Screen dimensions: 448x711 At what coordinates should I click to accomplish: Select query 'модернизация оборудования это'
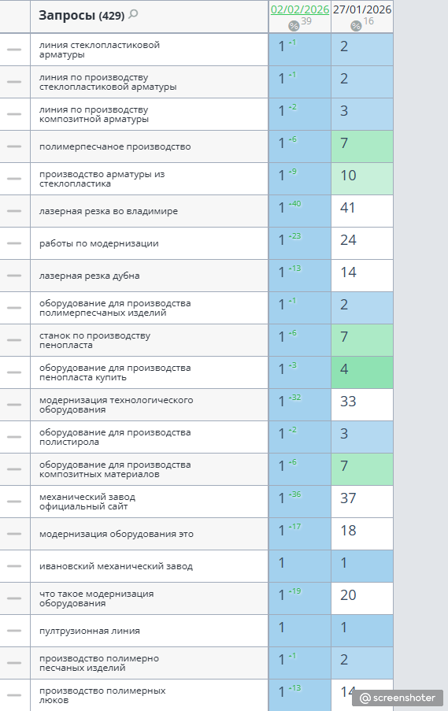pyautogui.click(x=117, y=534)
